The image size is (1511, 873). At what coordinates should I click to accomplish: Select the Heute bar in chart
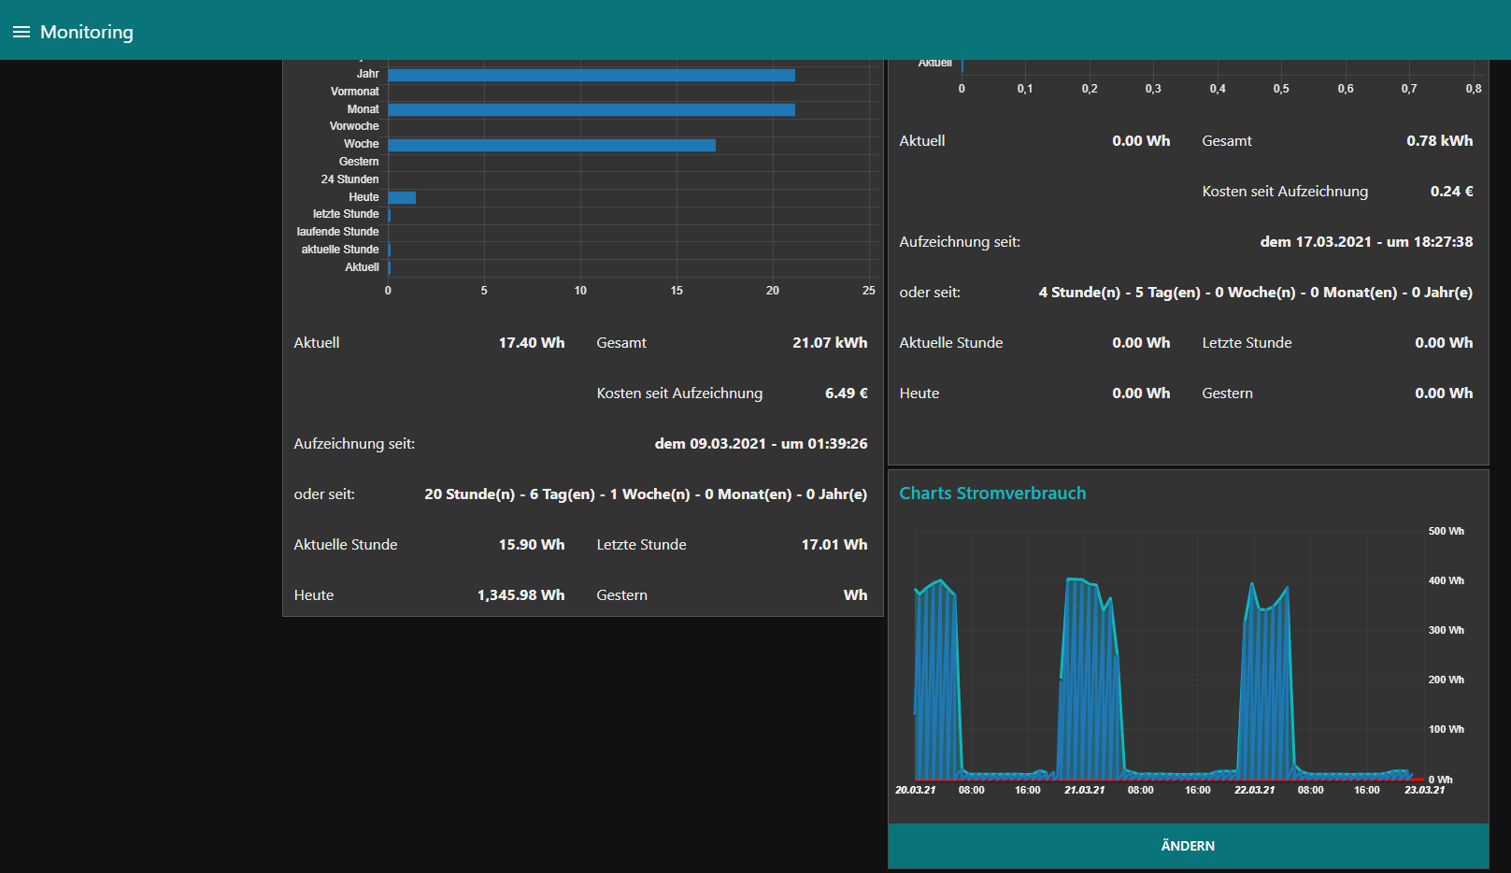click(x=402, y=197)
